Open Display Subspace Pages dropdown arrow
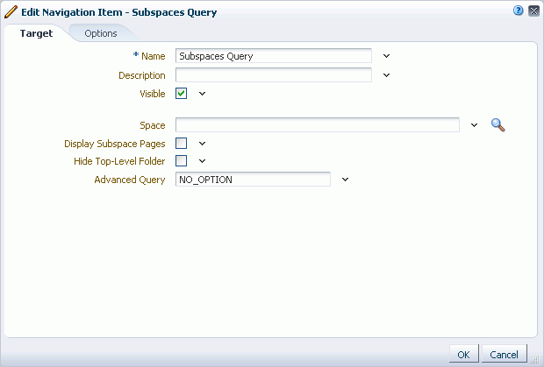This screenshot has width=544, height=367. 203,144
